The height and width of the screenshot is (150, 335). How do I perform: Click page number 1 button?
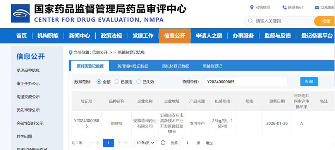click(x=108, y=143)
